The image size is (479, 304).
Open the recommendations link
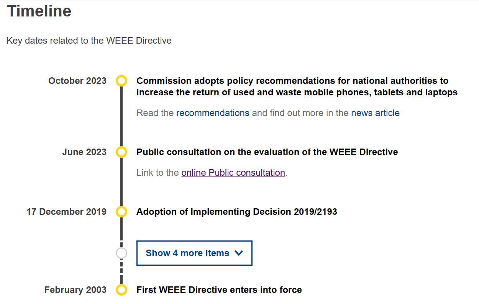click(213, 113)
